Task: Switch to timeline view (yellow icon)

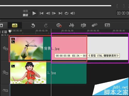Action: pyautogui.click(x=15, y=25)
